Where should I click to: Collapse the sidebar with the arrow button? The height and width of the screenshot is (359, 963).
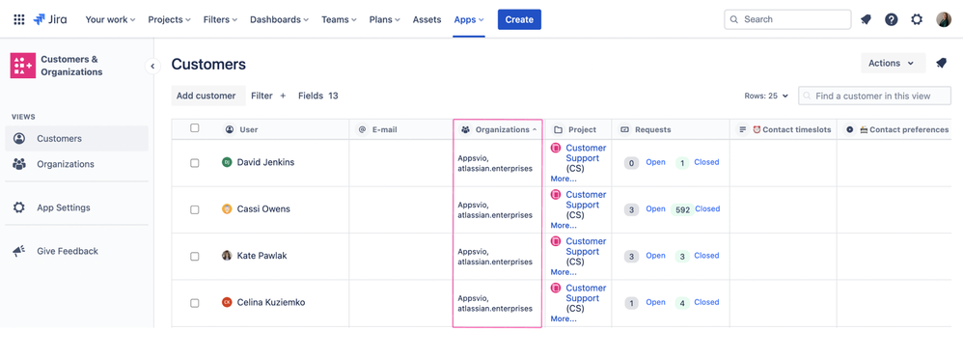point(152,66)
